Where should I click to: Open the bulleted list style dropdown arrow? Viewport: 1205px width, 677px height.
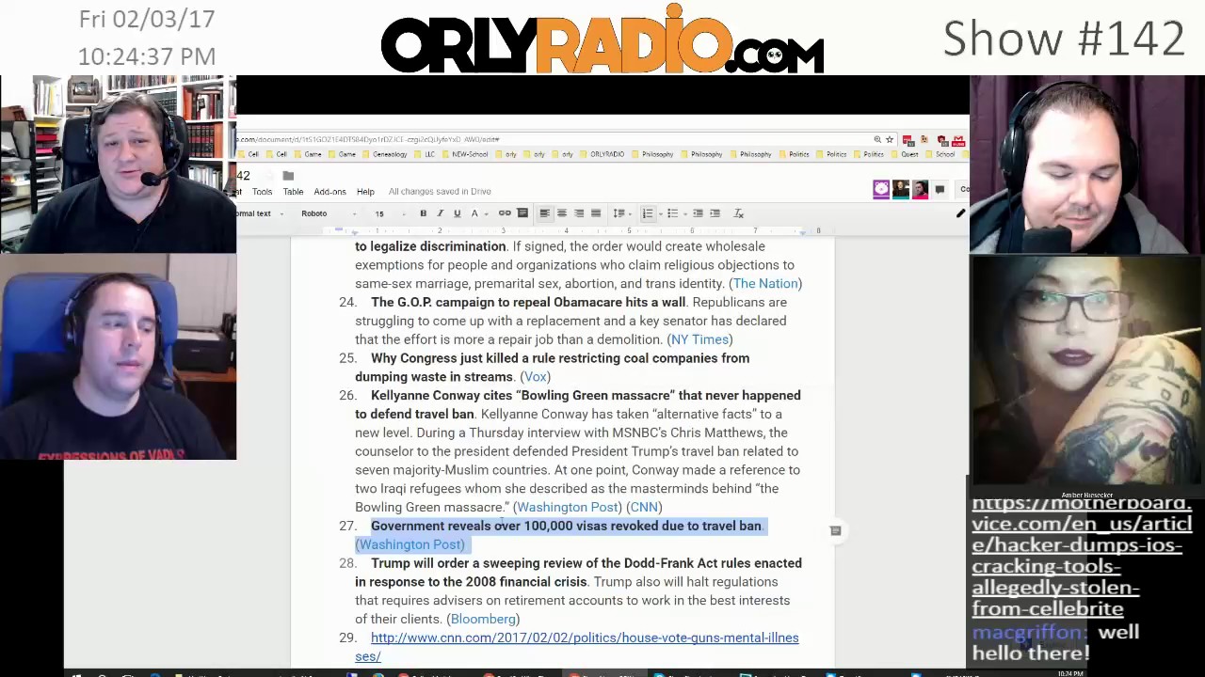683,214
